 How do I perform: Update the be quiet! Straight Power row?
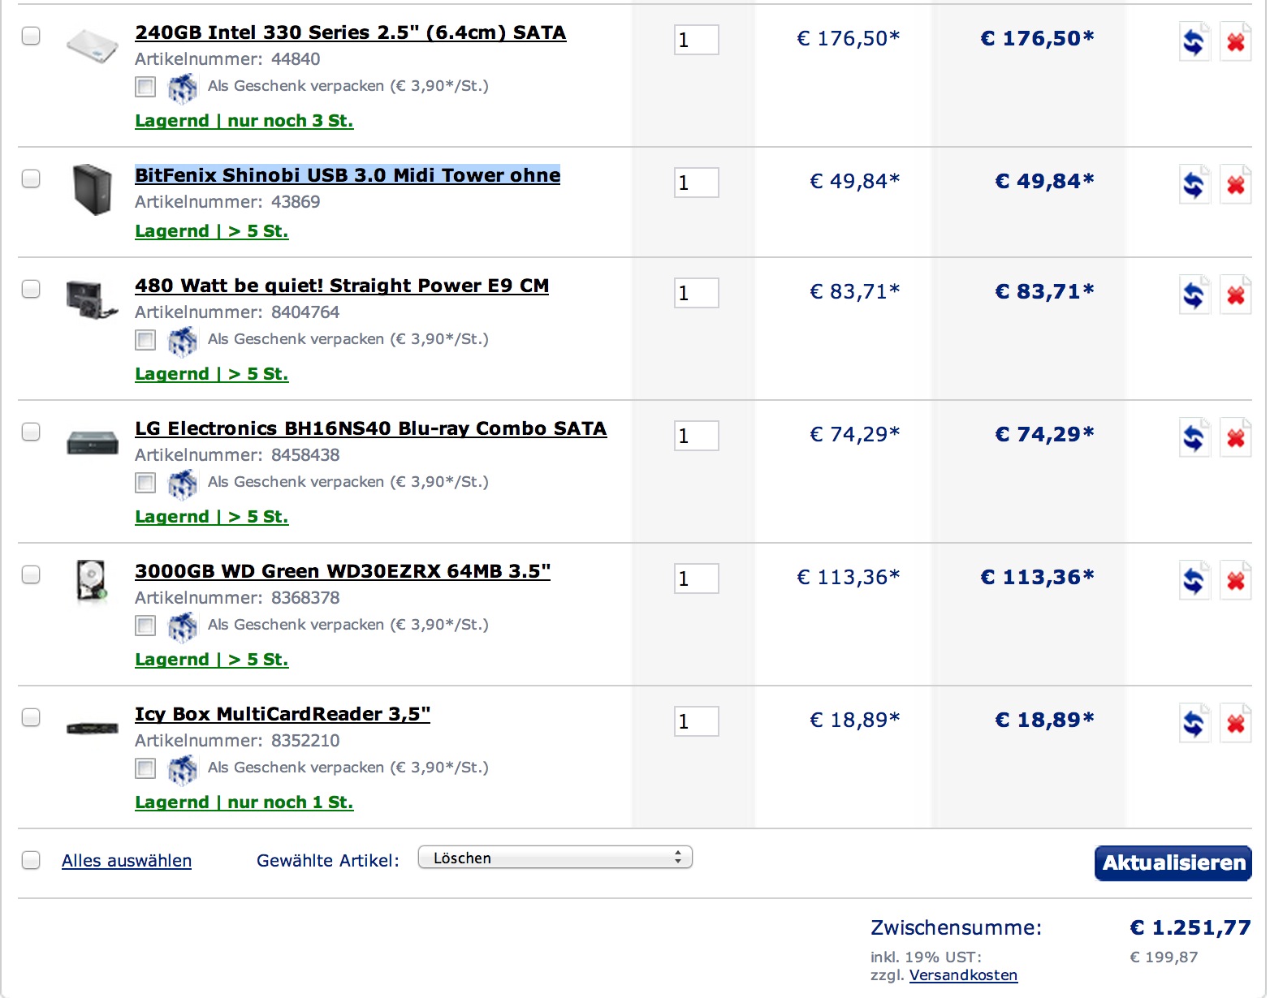[x=1194, y=295]
